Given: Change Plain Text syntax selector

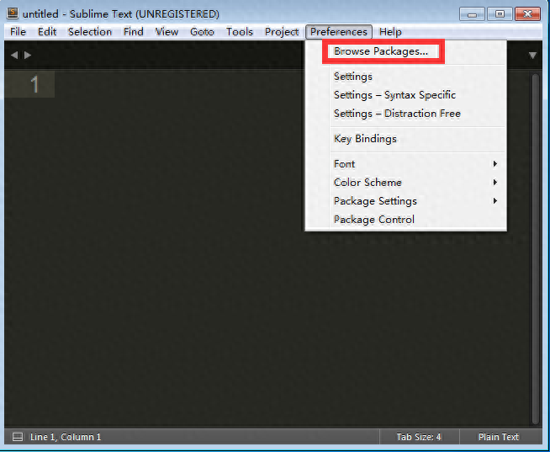Looking at the screenshot, I should coord(499,437).
